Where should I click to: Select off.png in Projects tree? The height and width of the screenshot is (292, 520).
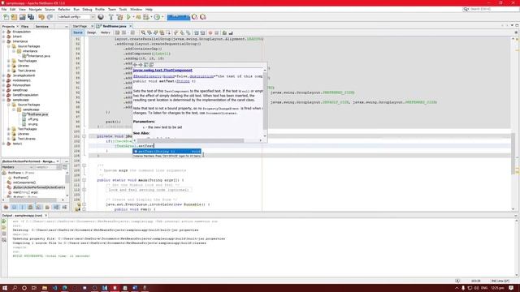(32, 119)
